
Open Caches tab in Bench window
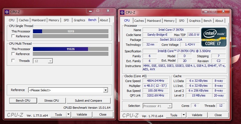click(x=24, y=20)
